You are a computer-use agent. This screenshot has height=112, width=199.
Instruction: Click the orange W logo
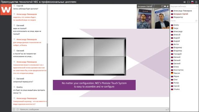[6, 10]
